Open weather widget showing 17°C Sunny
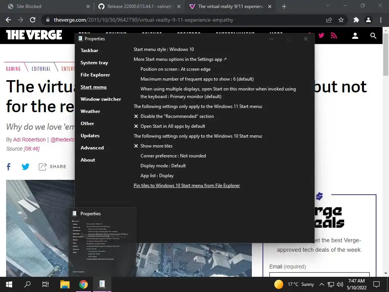Image resolution: width=389 pixels, height=292 pixels. [x=294, y=284]
